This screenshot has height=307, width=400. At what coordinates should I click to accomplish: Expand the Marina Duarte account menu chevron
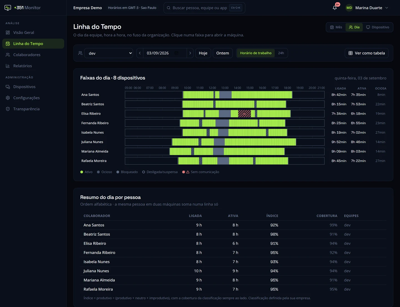tap(387, 8)
